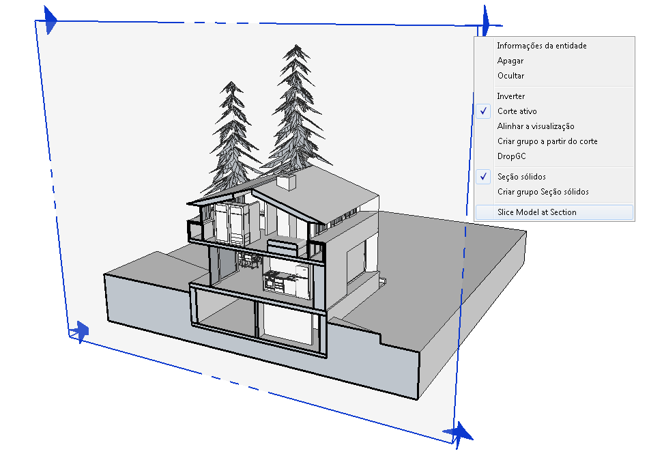Choose Alinhar a visualização
The image size is (649, 458).
click(554, 126)
